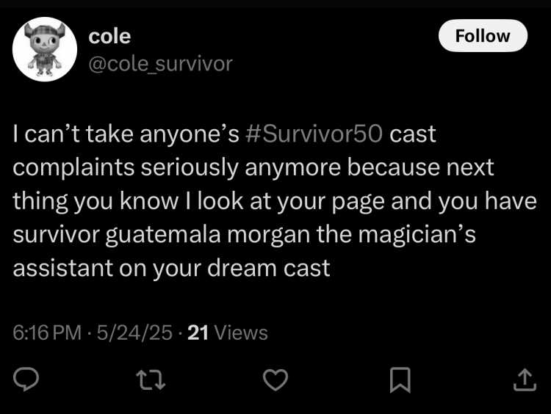Viewport: 551px width, 414px height.
Task: Open the 21 Views count
Action: coord(228,333)
